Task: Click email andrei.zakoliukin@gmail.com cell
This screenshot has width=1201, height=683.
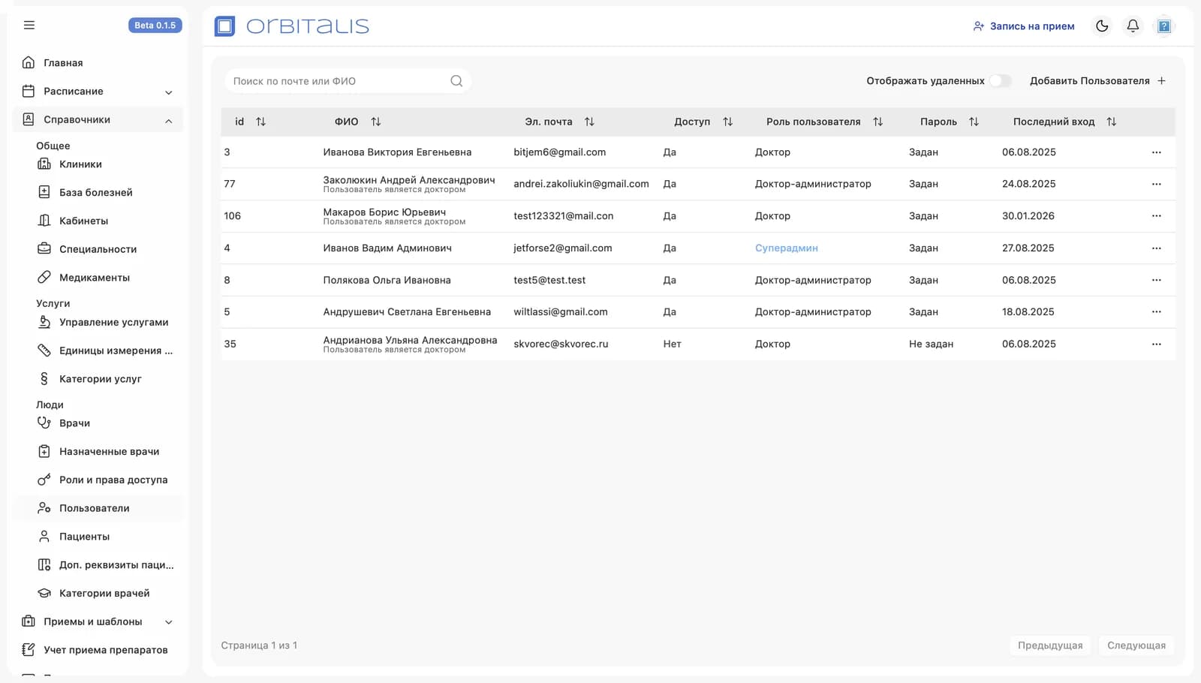Action: (x=581, y=184)
